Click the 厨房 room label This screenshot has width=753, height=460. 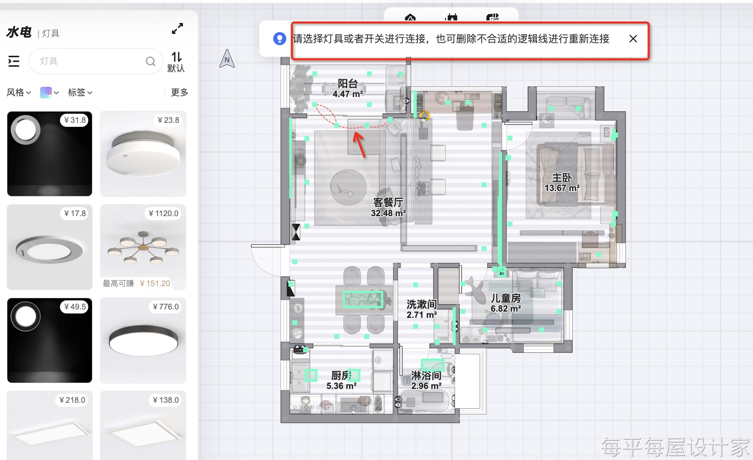(341, 381)
